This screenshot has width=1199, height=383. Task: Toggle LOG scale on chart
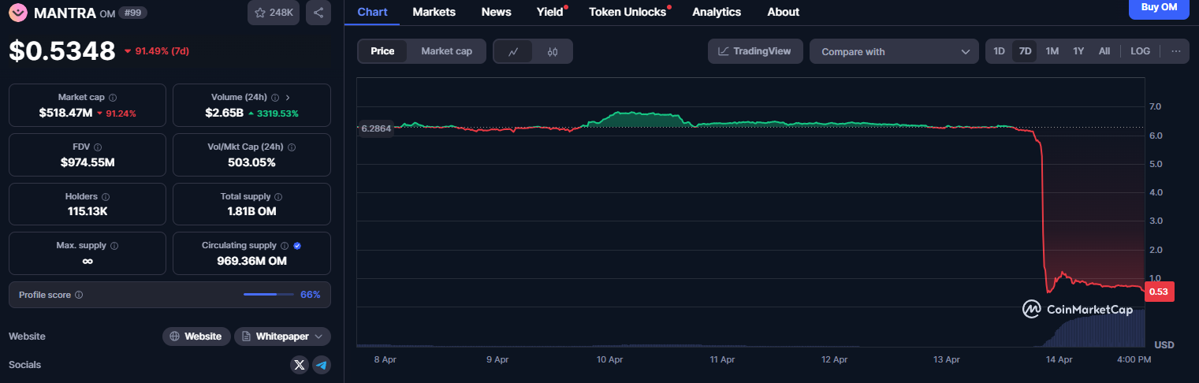click(1140, 51)
